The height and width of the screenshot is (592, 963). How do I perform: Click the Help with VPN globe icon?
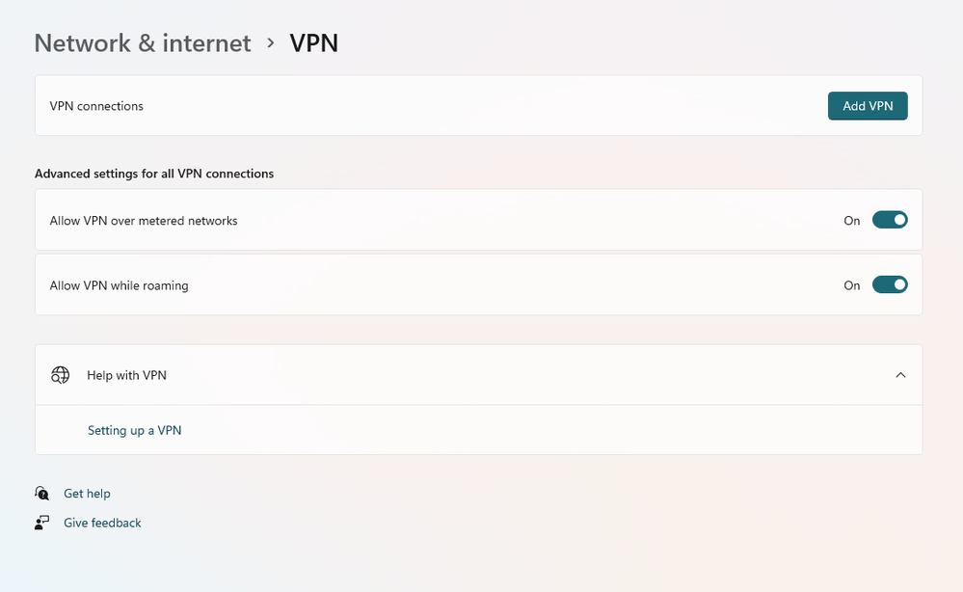pos(60,375)
